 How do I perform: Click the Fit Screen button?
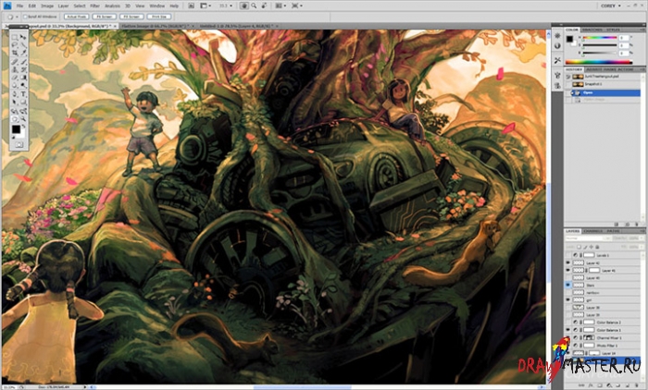104,17
